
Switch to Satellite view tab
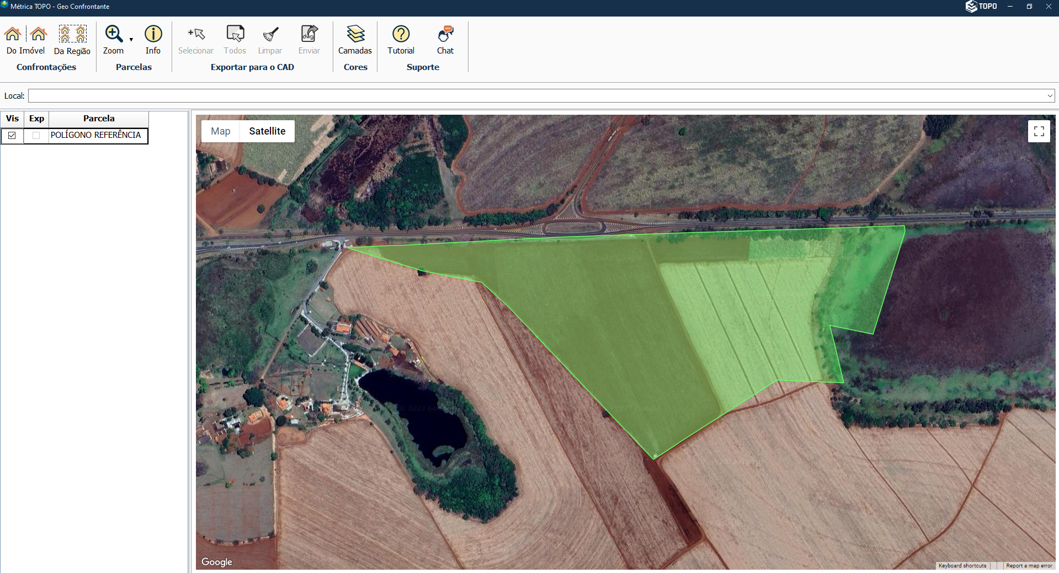click(x=267, y=131)
